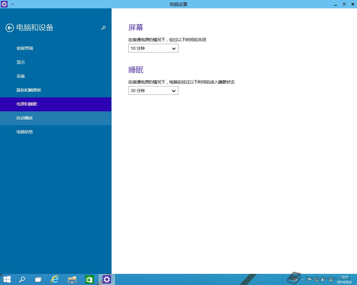
Task: Open the touch keyboard tray icon
Action: point(295,280)
